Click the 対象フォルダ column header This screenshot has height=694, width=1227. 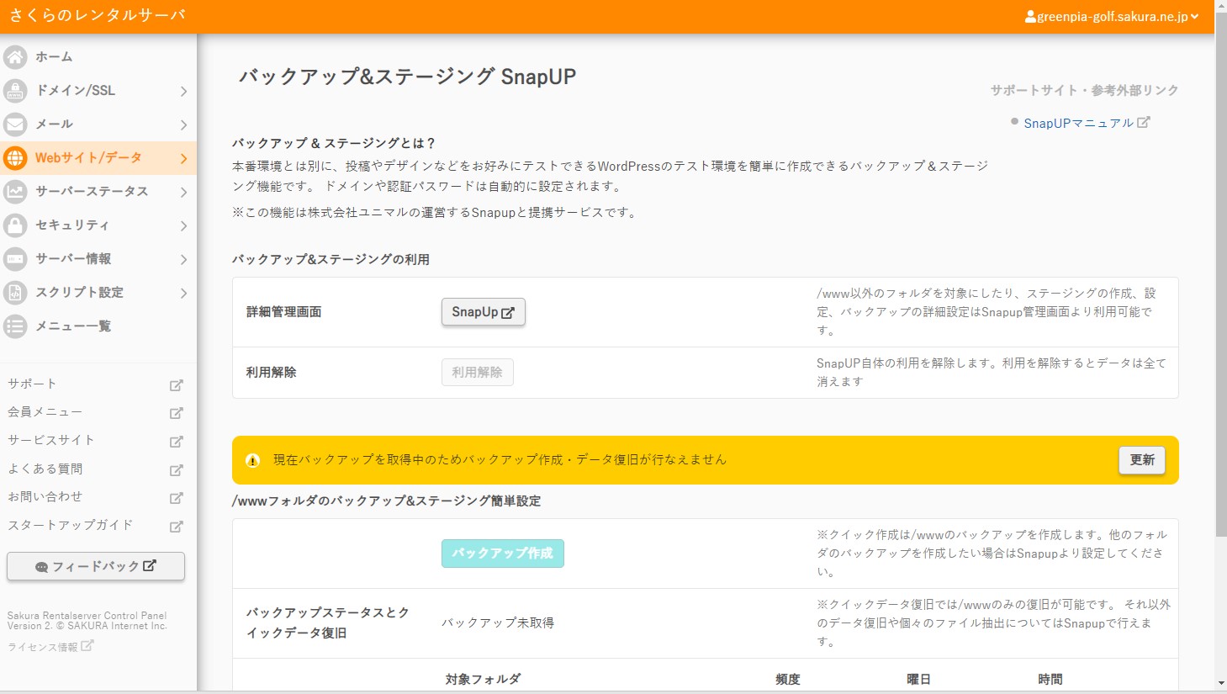tap(483, 679)
